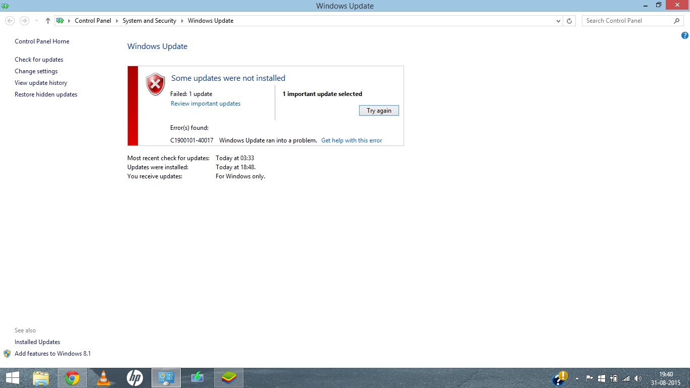Open the green-arrow download app in taskbar
The image size is (690, 388).
[x=198, y=378]
